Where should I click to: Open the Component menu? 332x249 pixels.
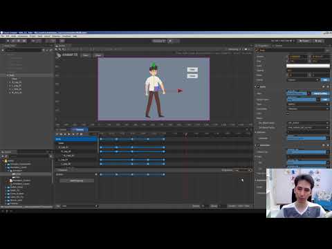pos(23,36)
